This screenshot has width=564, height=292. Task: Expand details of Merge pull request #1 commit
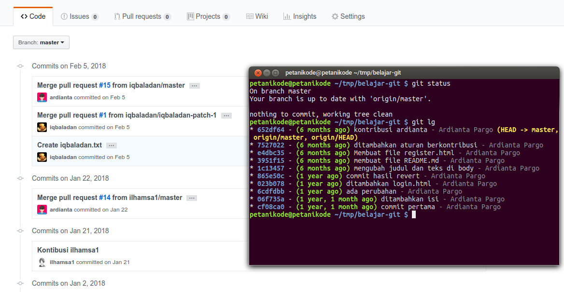(x=226, y=116)
